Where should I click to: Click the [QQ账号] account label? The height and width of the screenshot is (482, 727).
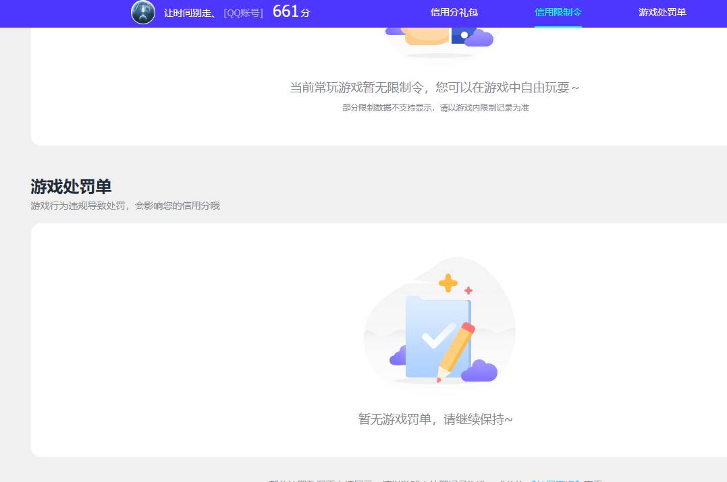point(243,13)
